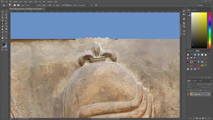Screen dimensions: 213x120
Task: Select the Patch healing tool
Action: [2, 20]
